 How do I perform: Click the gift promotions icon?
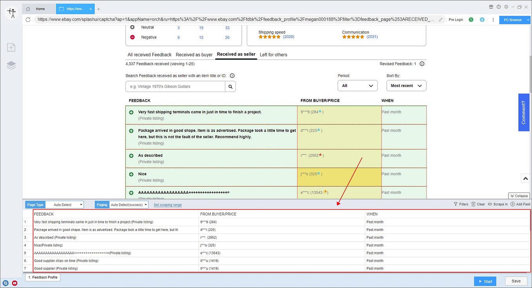[491, 7]
